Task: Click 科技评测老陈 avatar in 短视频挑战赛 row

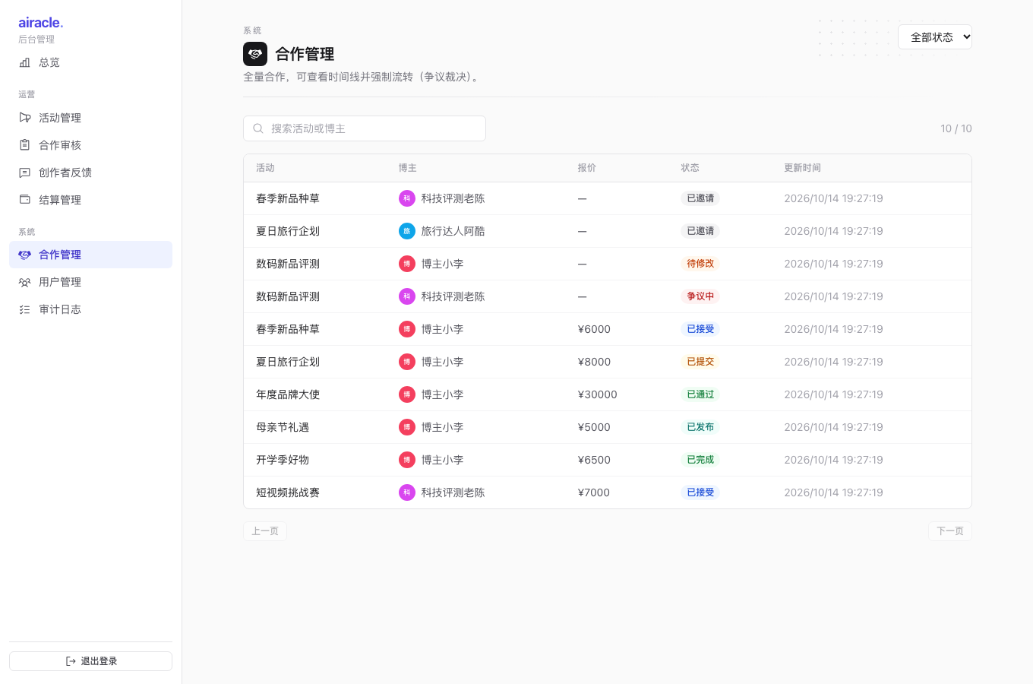Action: pyautogui.click(x=407, y=492)
